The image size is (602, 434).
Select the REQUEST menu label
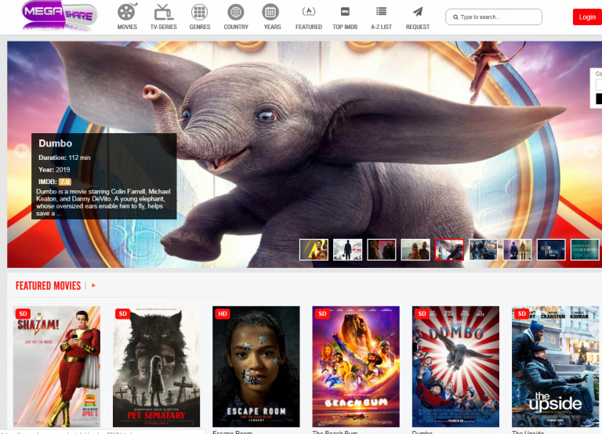point(418,27)
